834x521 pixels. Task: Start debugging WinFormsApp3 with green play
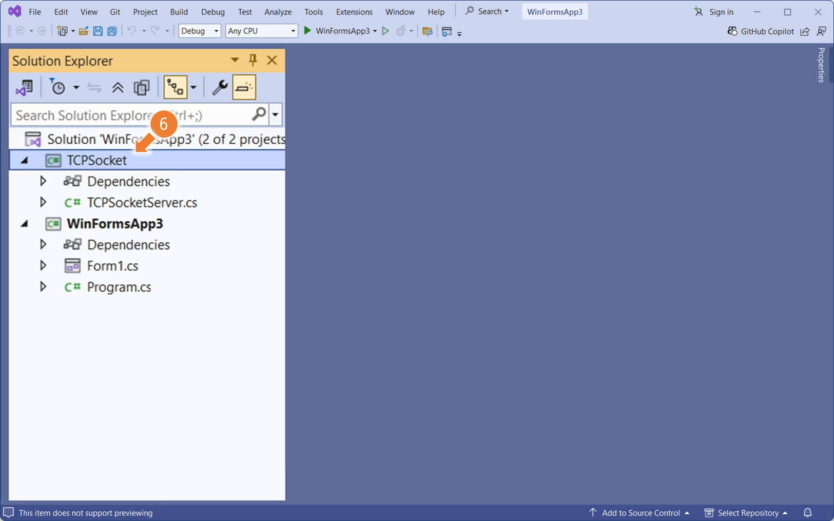pyautogui.click(x=307, y=31)
